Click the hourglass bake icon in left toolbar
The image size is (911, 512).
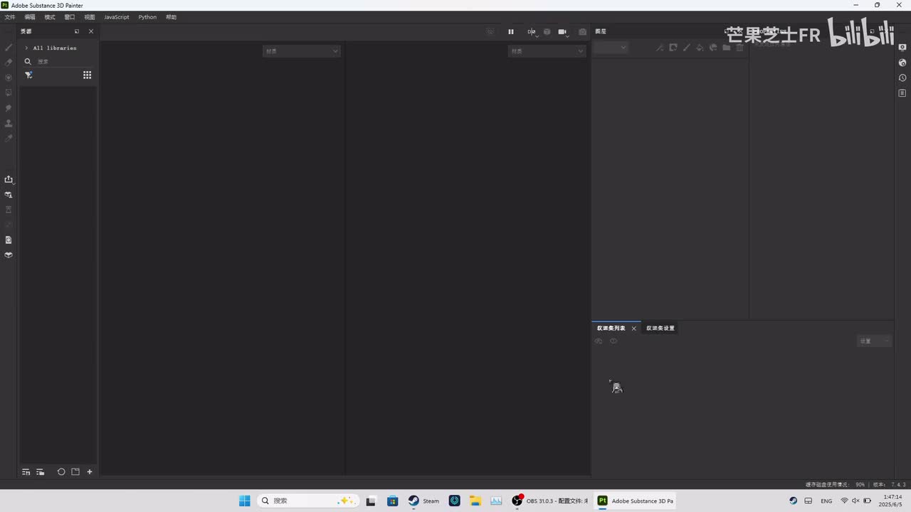click(x=9, y=210)
